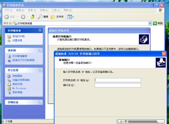Click the My Computer icon
The height and width of the screenshot is (124, 169).
click(x=9, y=93)
